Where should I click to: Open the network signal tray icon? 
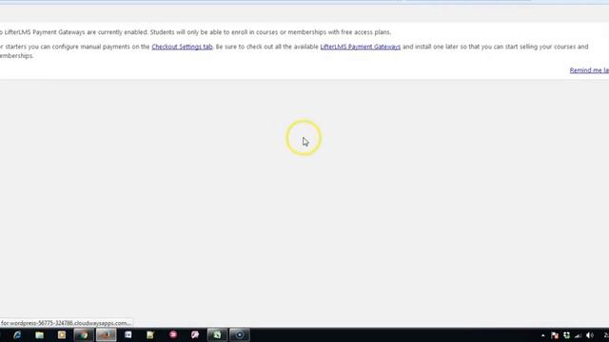(x=579, y=335)
